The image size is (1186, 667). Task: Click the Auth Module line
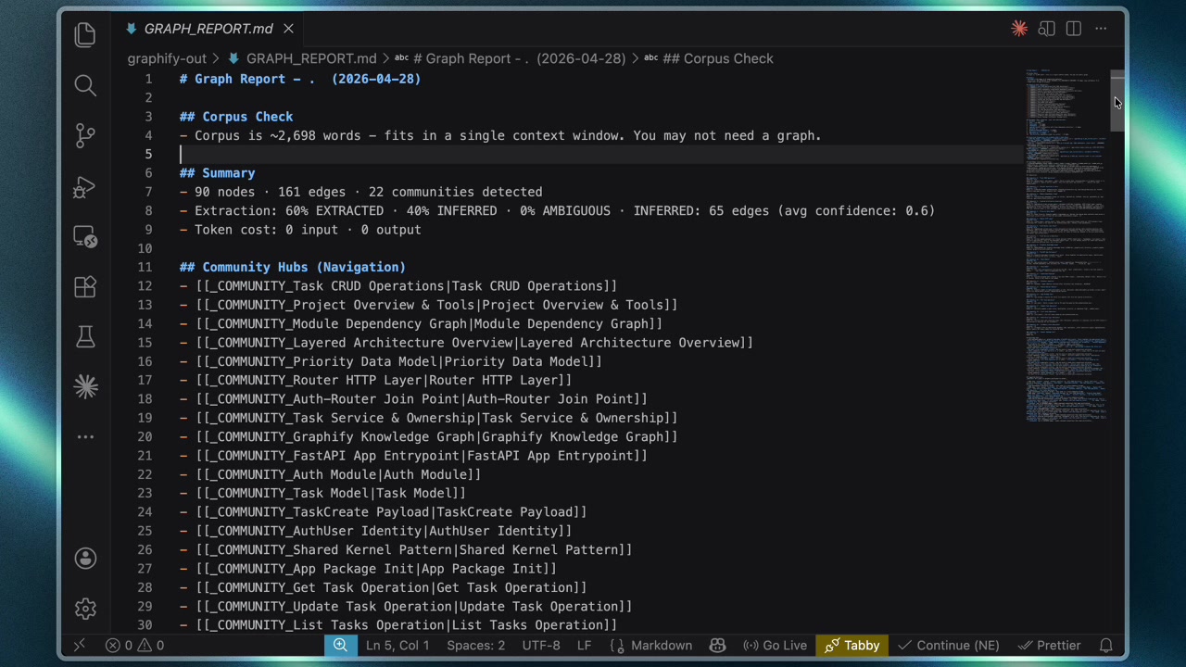click(x=331, y=474)
